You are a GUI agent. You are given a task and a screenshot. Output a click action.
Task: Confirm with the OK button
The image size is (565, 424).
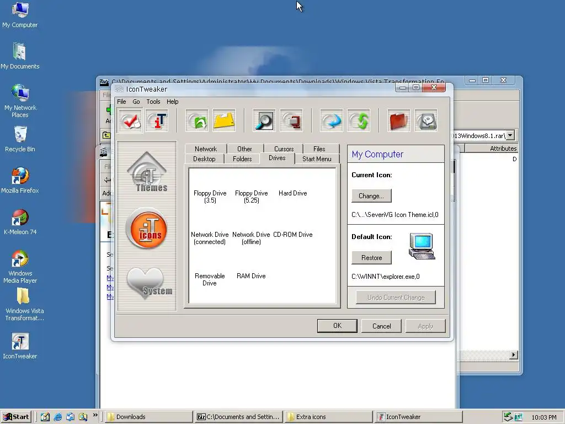tap(337, 326)
